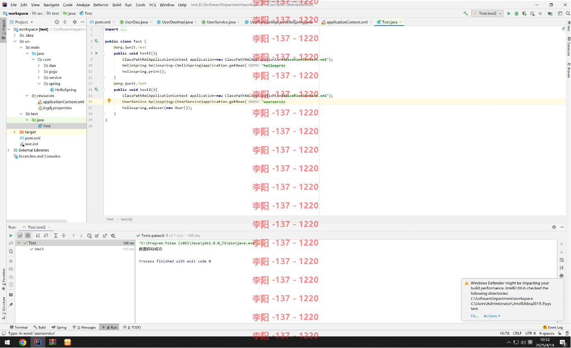Open the Terminal tool window button

pos(18,327)
